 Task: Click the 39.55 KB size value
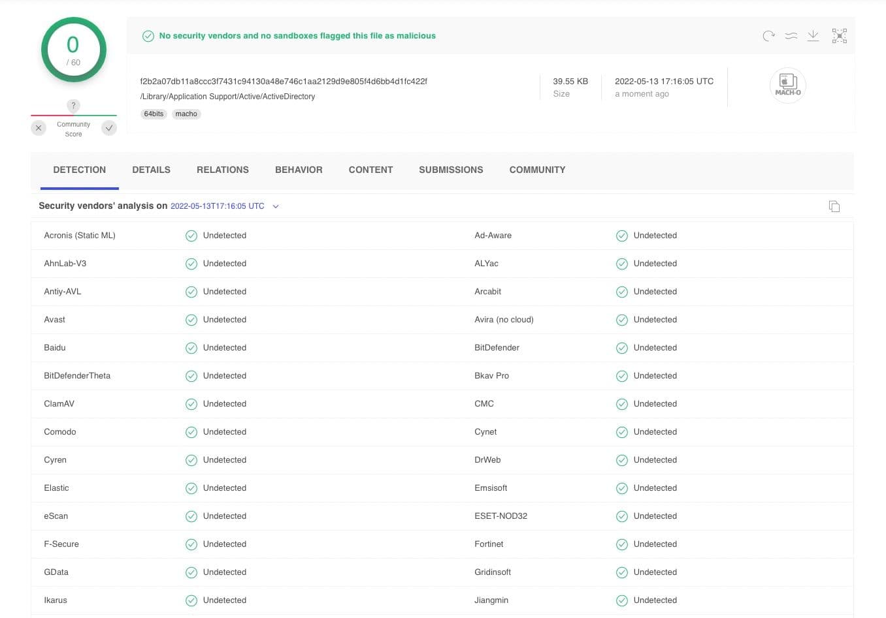point(570,82)
